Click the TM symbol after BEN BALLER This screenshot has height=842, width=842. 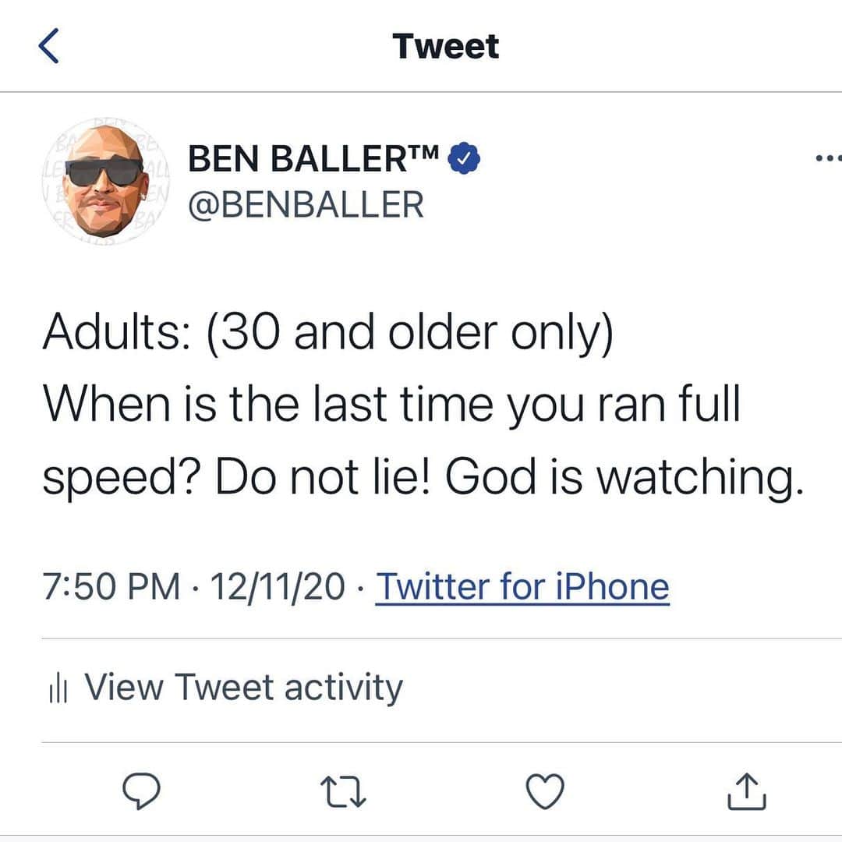pyautogui.click(x=424, y=151)
